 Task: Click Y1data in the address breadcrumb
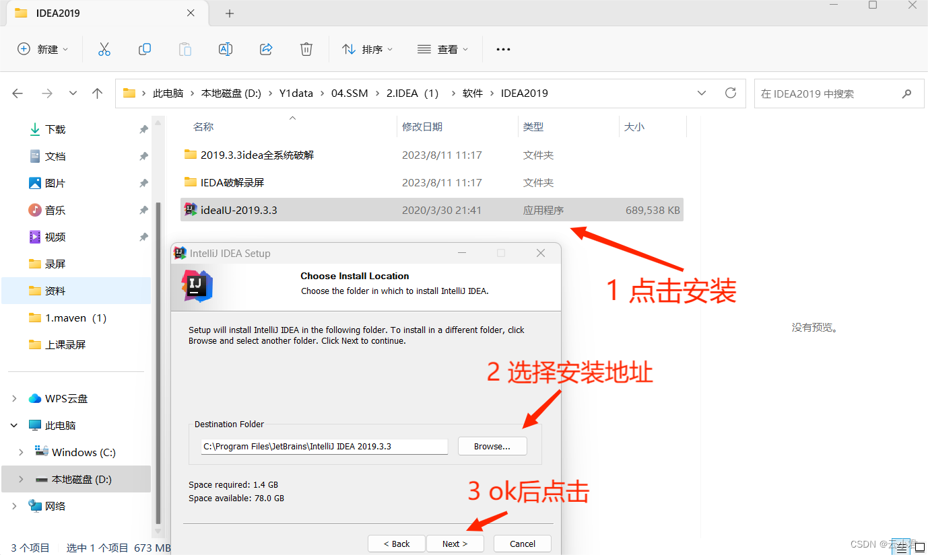click(296, 94)
